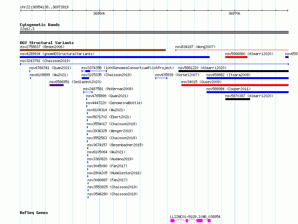298x224 pixels.
Task: Open esv3374358 1000GenomesConsortiumPilotProject label
Action: click(x=128, y=68)
